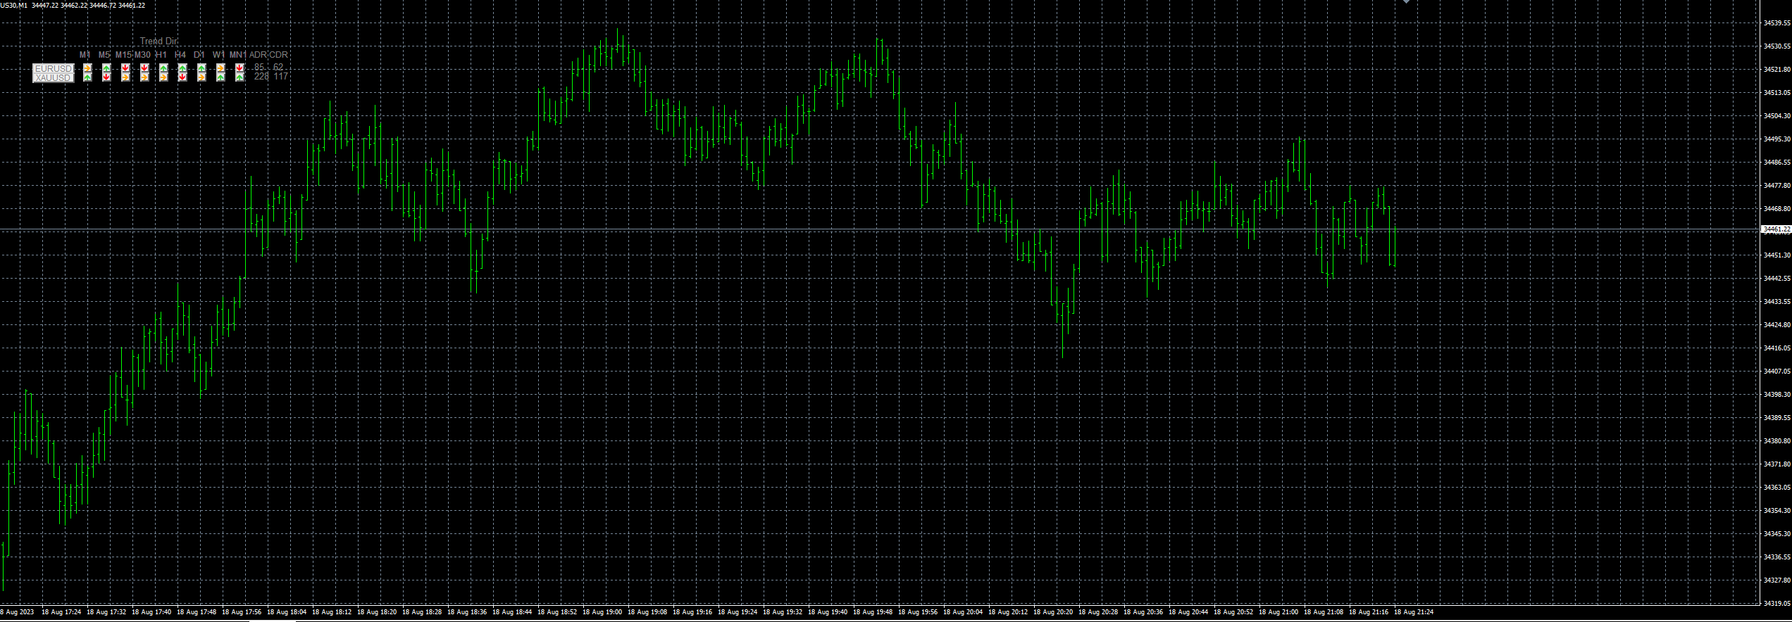1792x622 pixels.
Task: Click the MN1 timeframe column header
Action: click(x=238, y=55)
